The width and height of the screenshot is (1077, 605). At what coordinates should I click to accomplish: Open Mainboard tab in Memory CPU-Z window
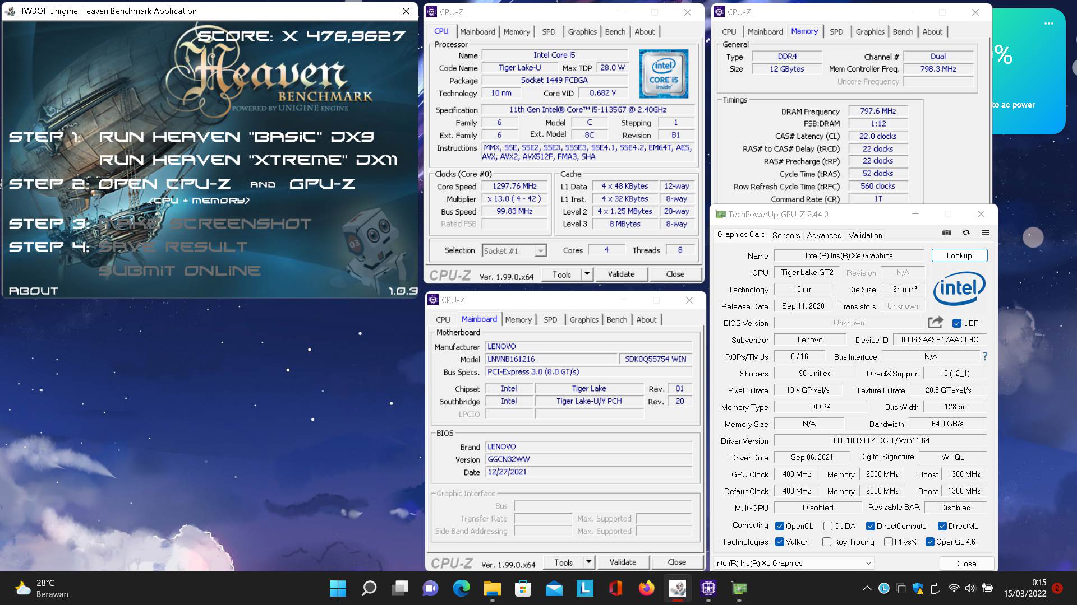pos(765,32)
